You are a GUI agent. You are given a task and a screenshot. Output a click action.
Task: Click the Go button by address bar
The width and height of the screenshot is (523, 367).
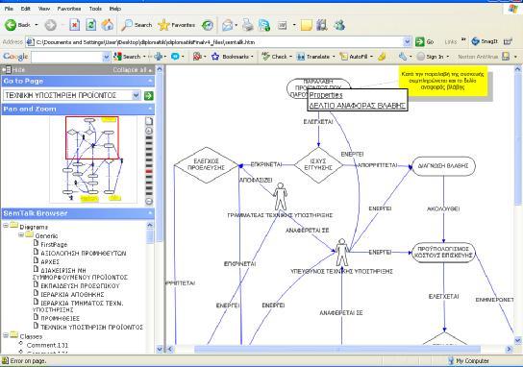tap(424, 42)
